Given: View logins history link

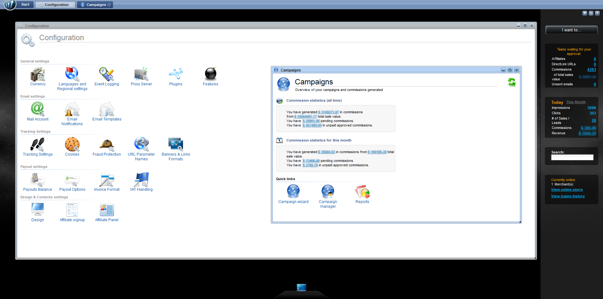Looking at the screenshot, I should [x=568, y=196].
